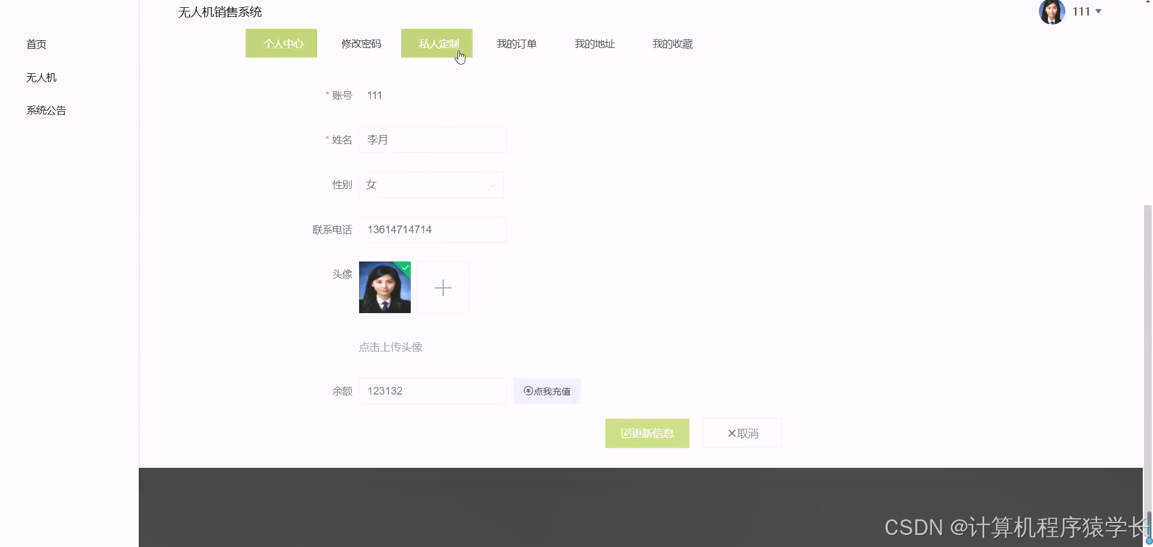This screenshot has width=1153, height=547.
Task: Select 系统公告 from the sidebar
Action: (46, 110)
